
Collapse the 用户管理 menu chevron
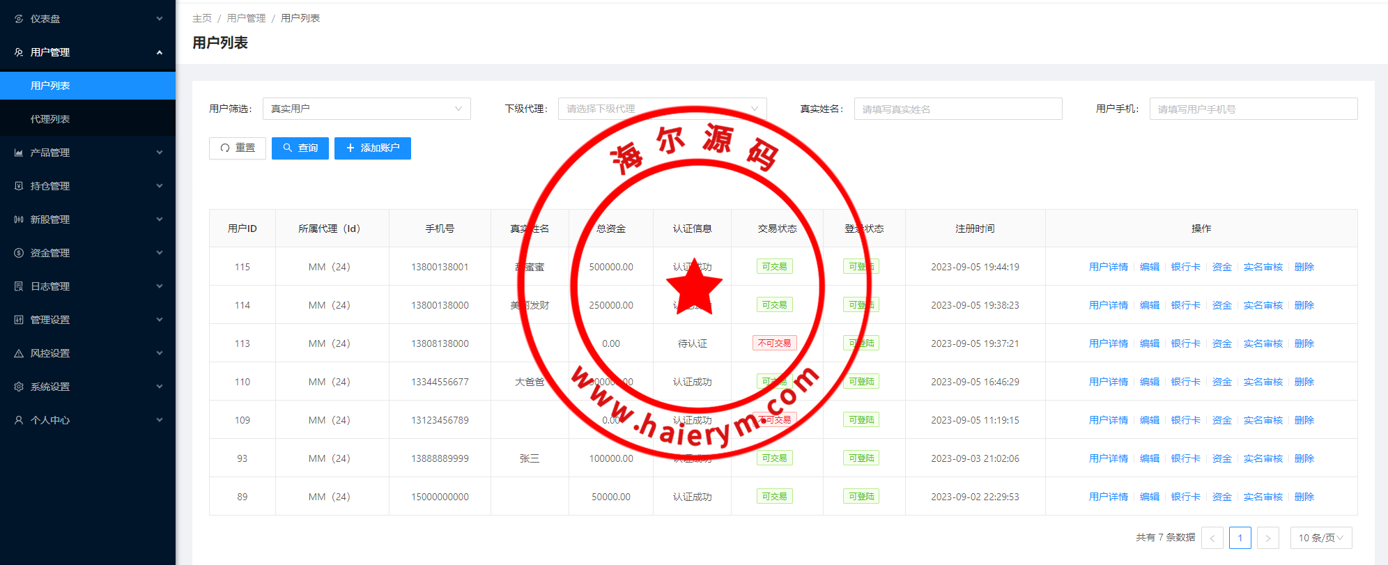tap(160, 52)
